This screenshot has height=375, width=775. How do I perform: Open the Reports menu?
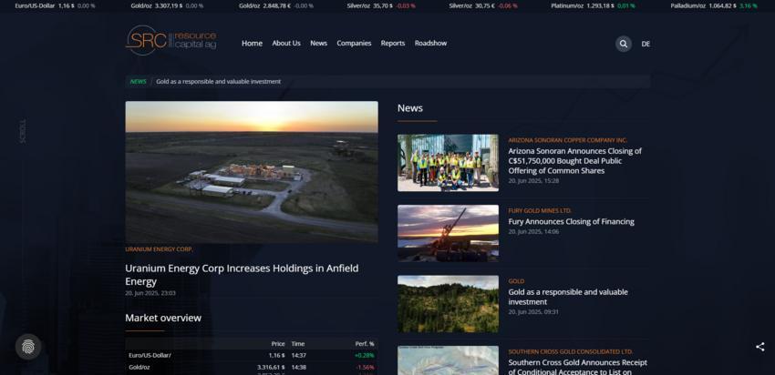pos(393,44)
